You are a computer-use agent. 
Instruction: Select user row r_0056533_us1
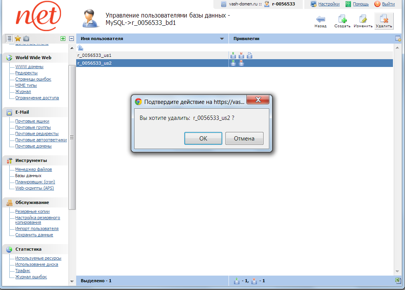tap(94, 55)
